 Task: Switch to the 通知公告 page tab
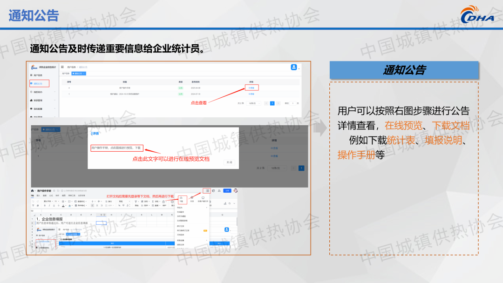[x=77, y=73]
